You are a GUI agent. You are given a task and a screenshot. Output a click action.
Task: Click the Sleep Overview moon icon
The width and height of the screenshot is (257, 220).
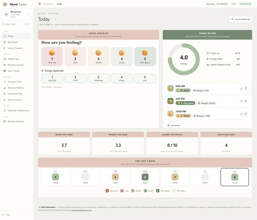point(4,100)
